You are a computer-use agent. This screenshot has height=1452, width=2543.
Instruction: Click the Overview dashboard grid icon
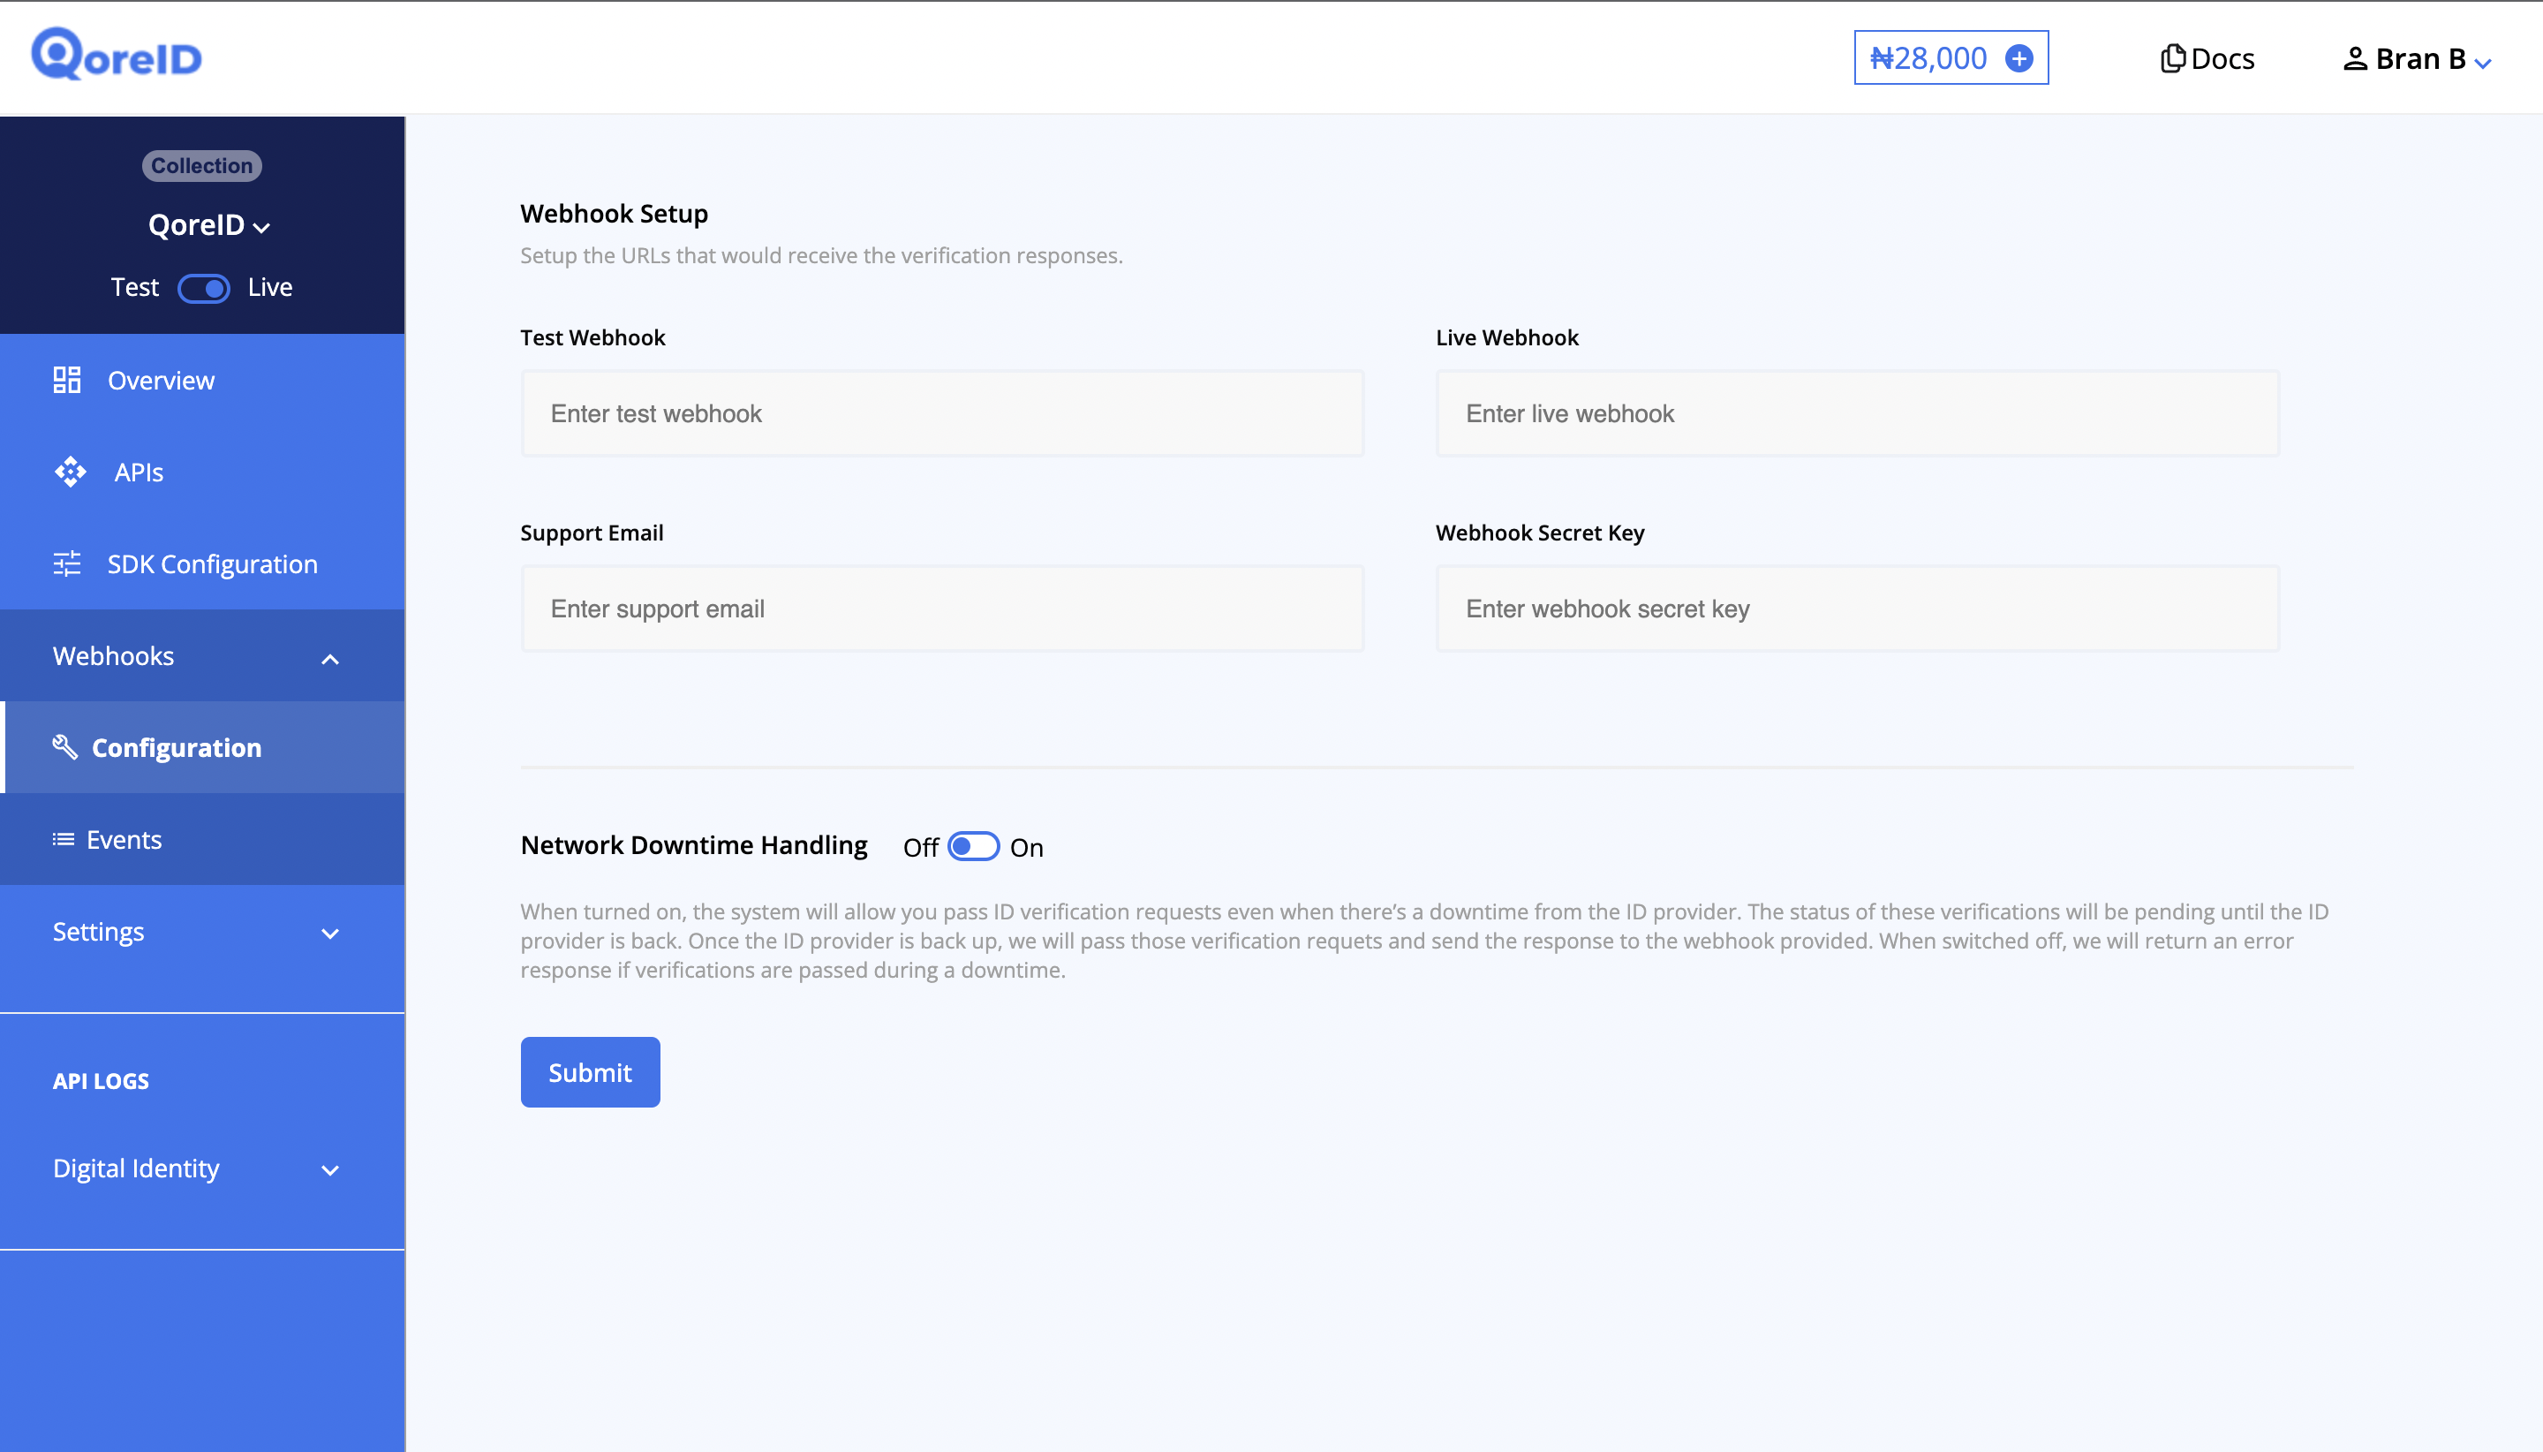click(67, 380)
